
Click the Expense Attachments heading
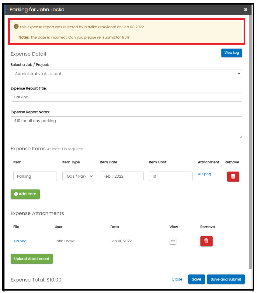coord(37,213)
